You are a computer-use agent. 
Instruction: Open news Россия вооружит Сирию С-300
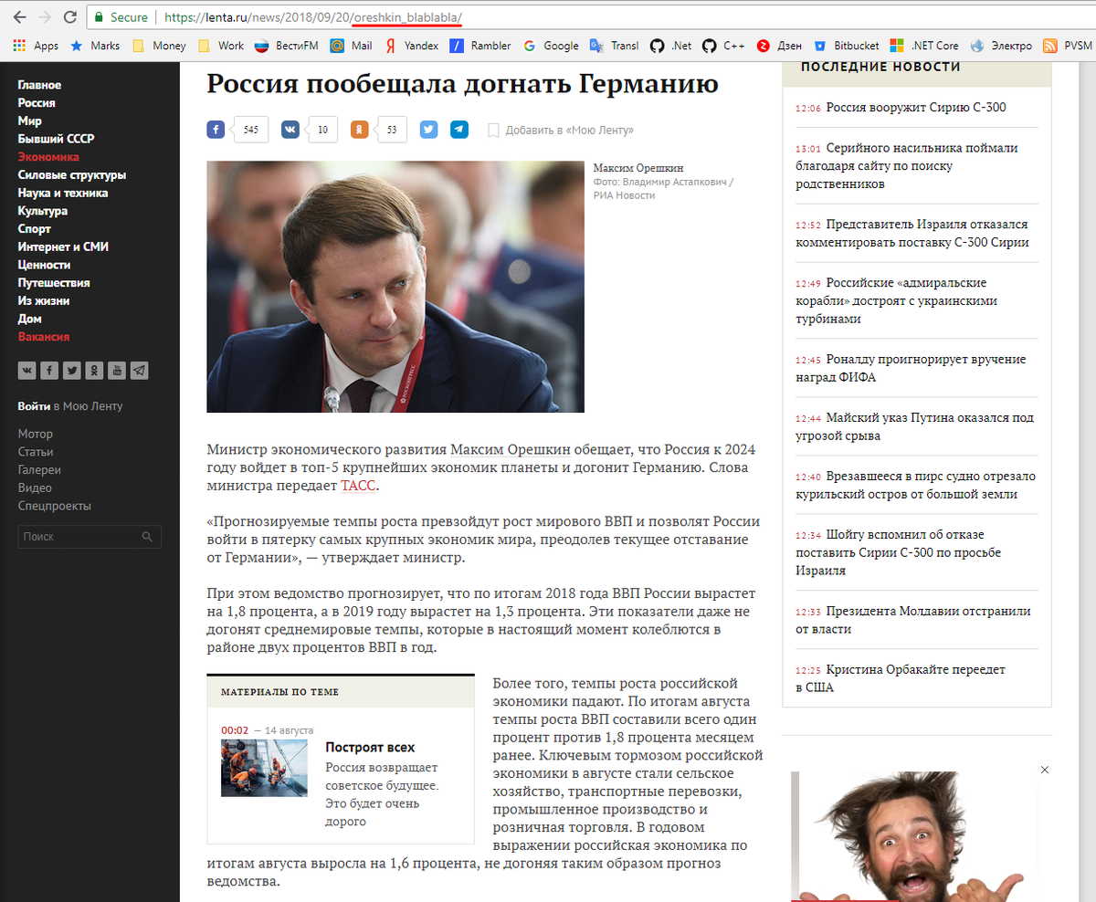click(x=916, y=108)
